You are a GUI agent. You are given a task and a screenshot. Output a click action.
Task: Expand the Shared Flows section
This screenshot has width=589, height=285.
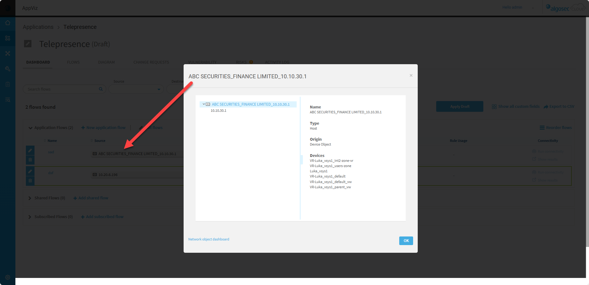pyautogui.click(x=30, y=198)
